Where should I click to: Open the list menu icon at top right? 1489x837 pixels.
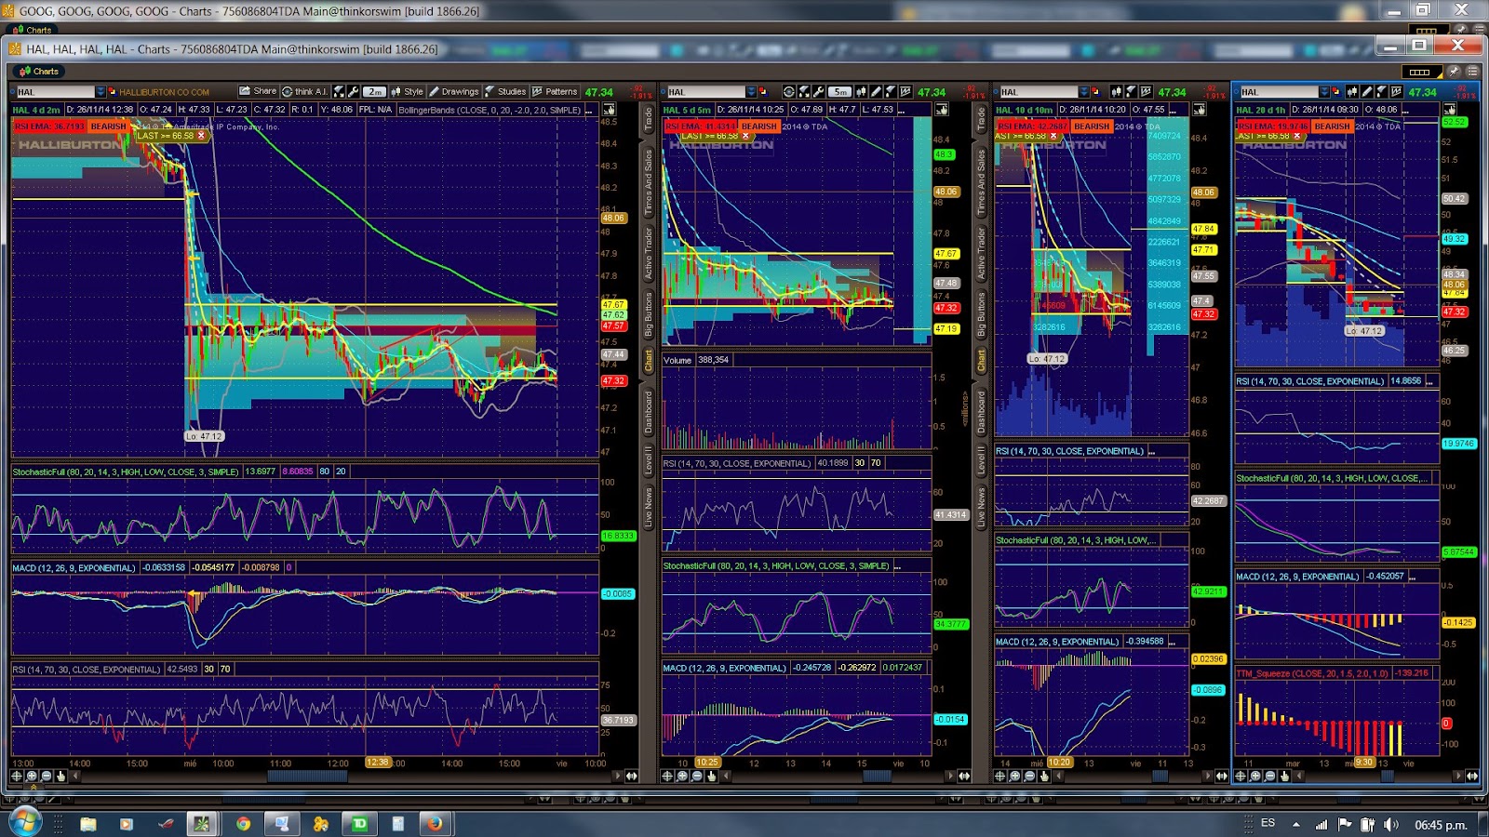click(x=1472, y=72)
